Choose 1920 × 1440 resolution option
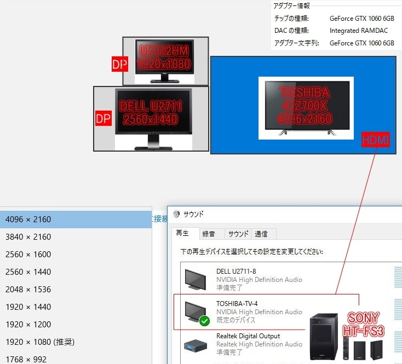 tap(76, 307)
